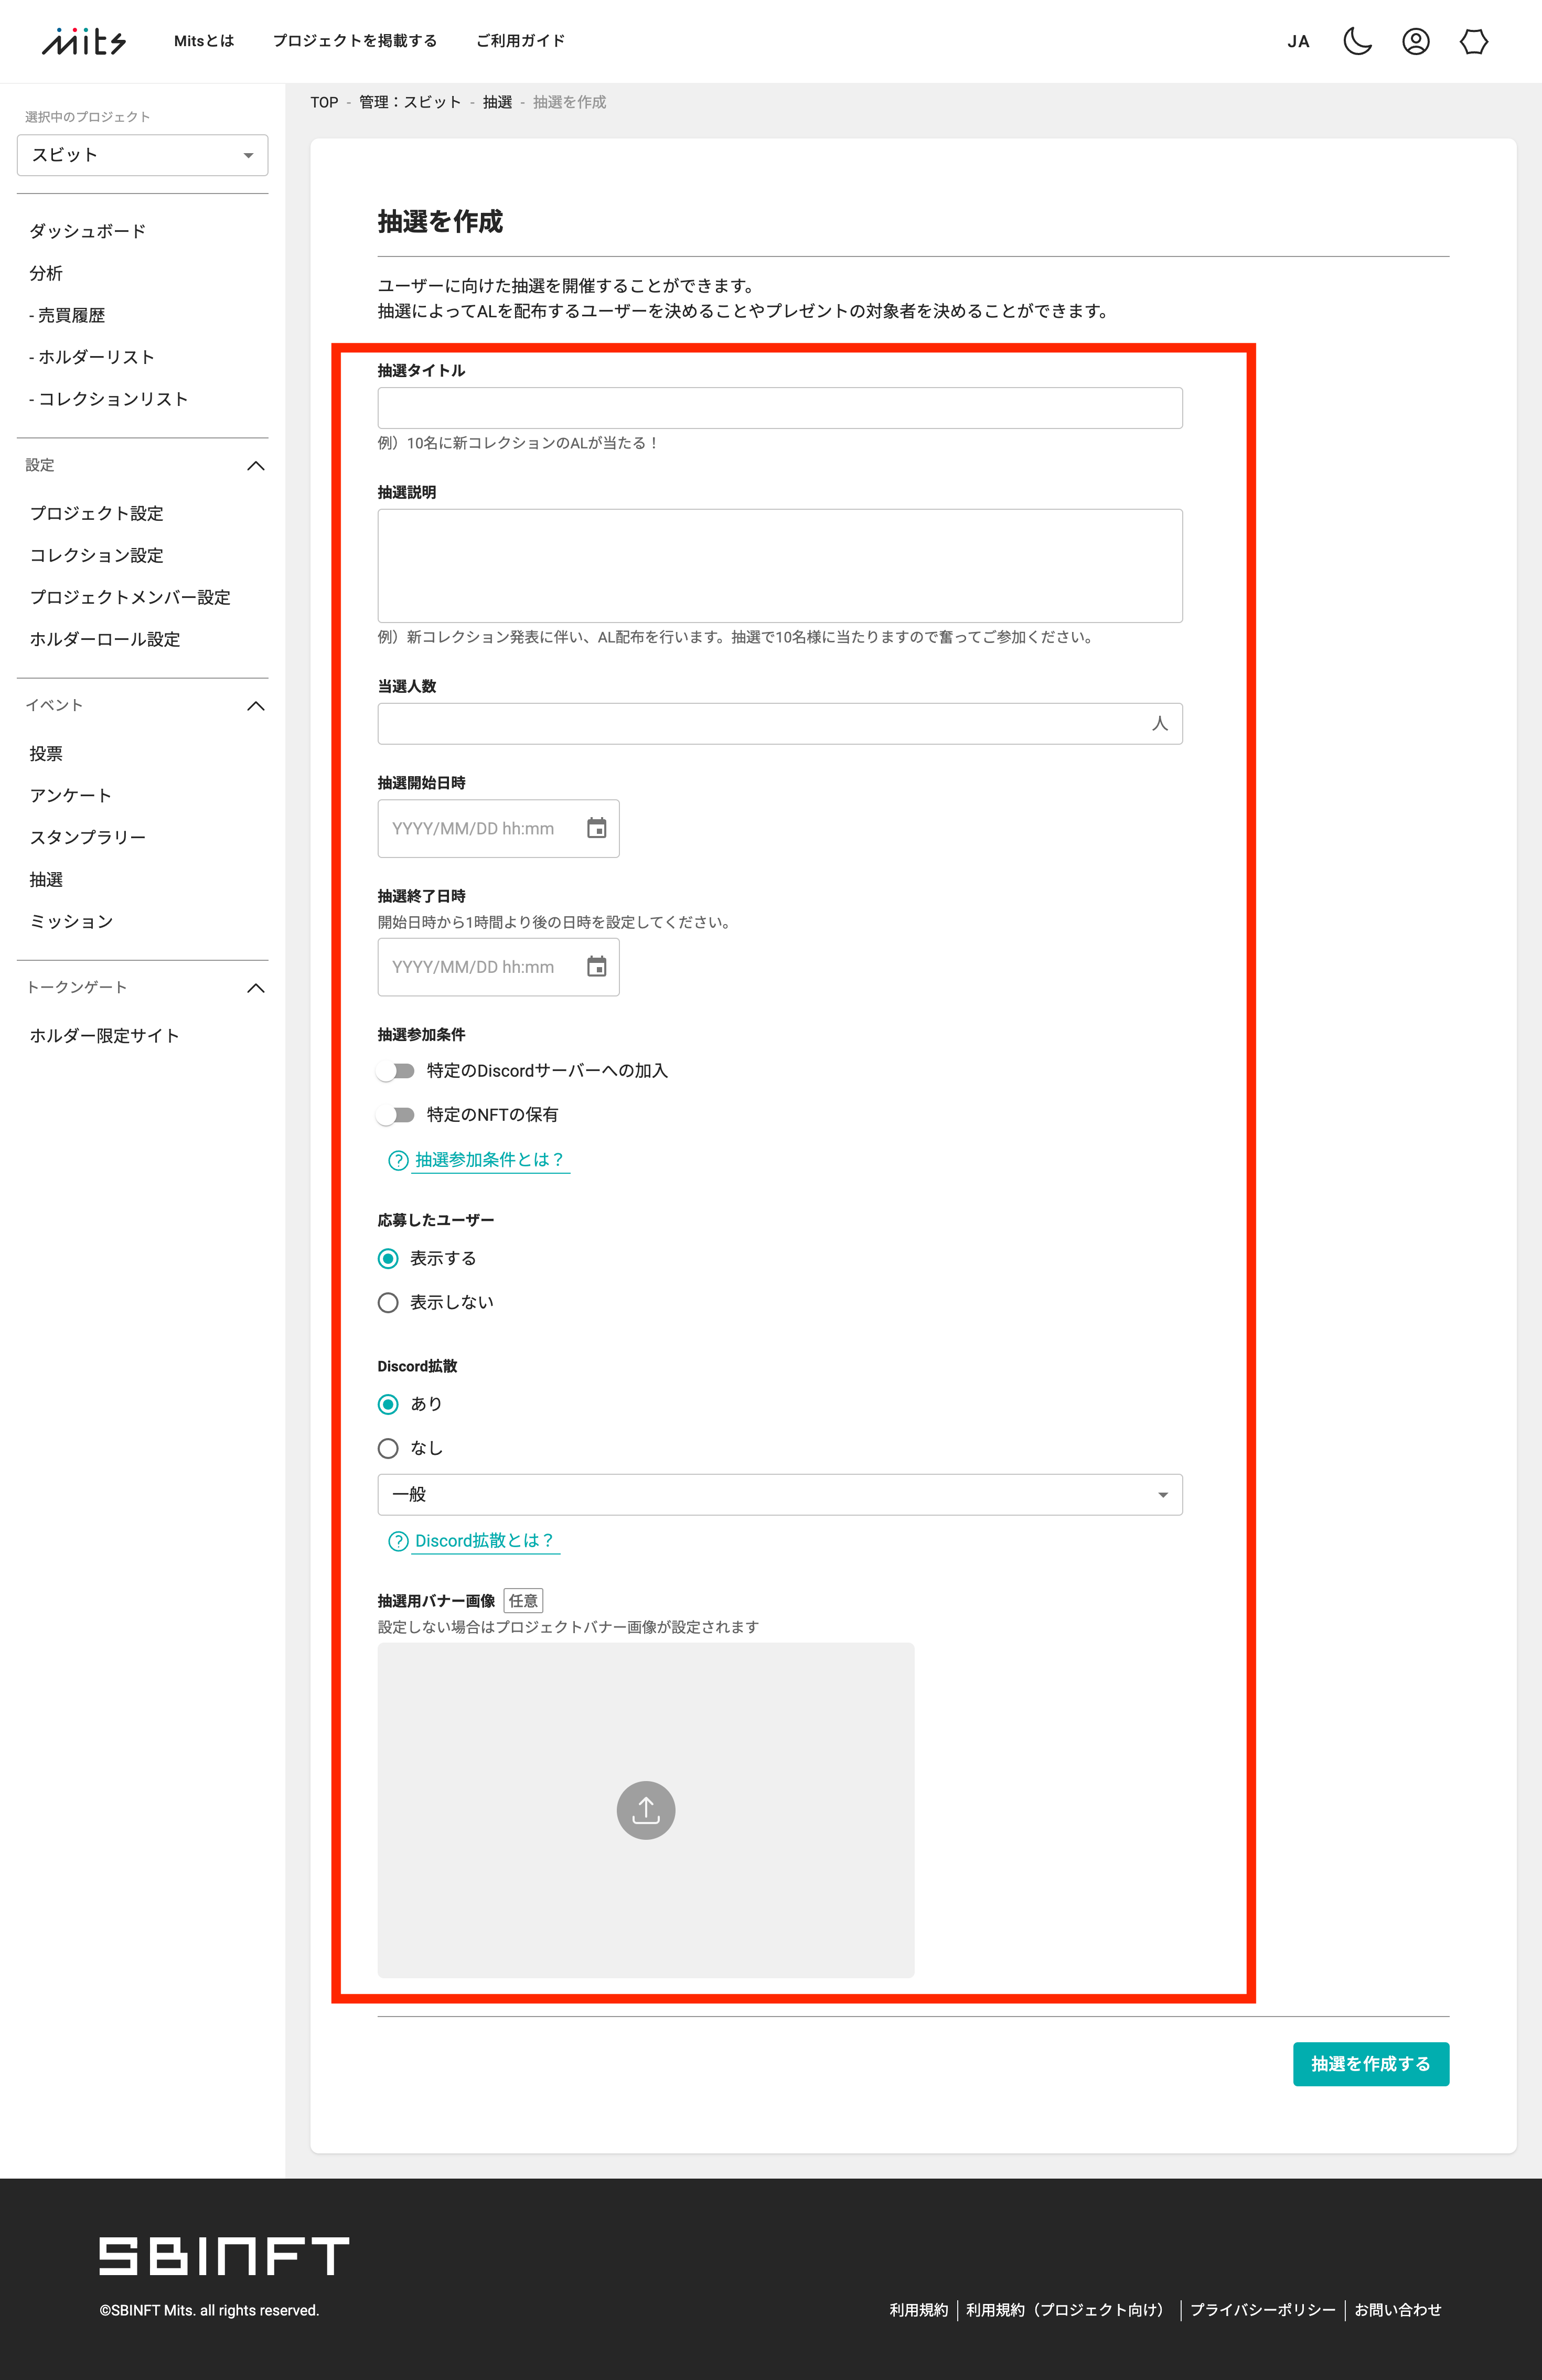Open スタンプラリー in sidebar
The width and height of the screenshot is (1542, 2380).
(x=88, y=837)
